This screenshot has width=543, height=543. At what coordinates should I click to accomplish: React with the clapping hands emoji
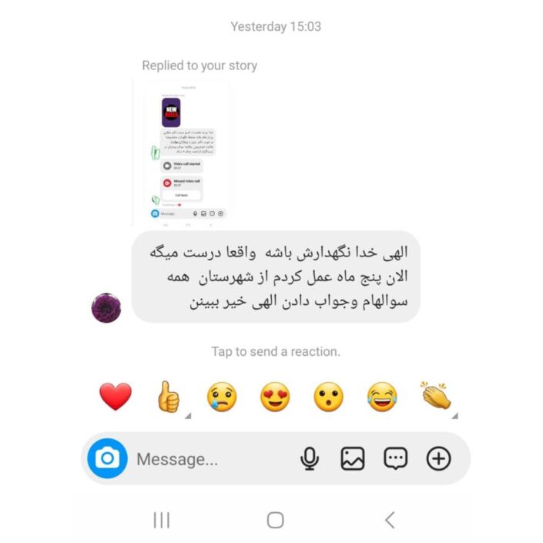(436, 395)
